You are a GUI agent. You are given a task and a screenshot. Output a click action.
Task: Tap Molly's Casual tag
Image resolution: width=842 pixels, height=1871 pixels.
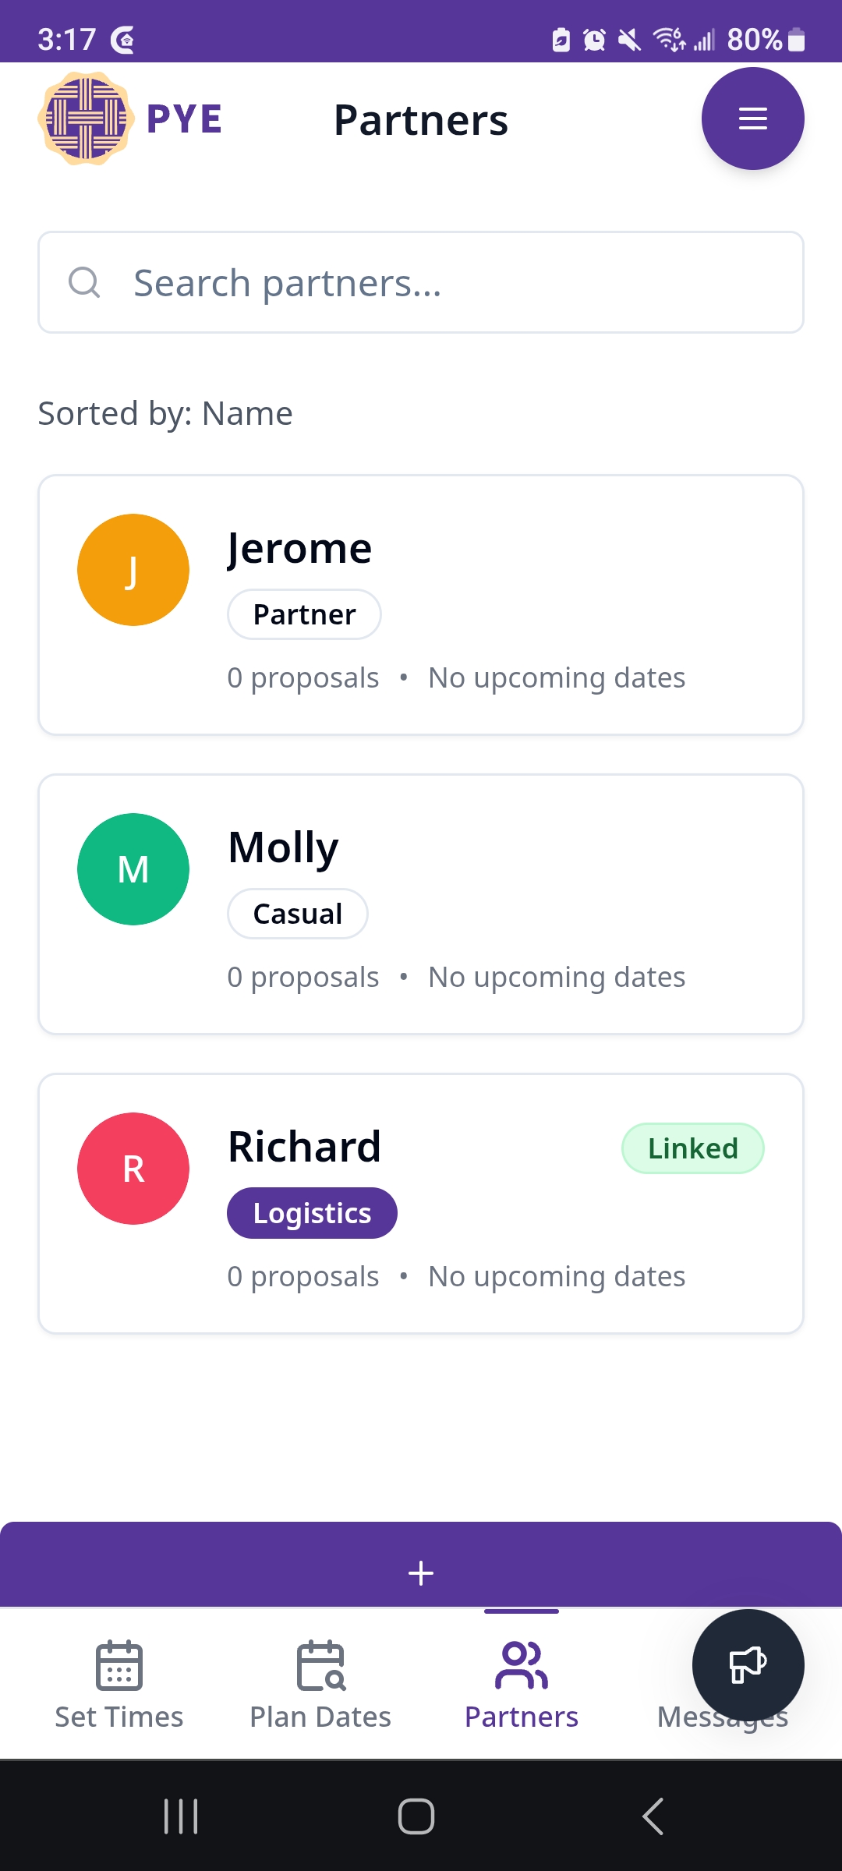[298, 914]
